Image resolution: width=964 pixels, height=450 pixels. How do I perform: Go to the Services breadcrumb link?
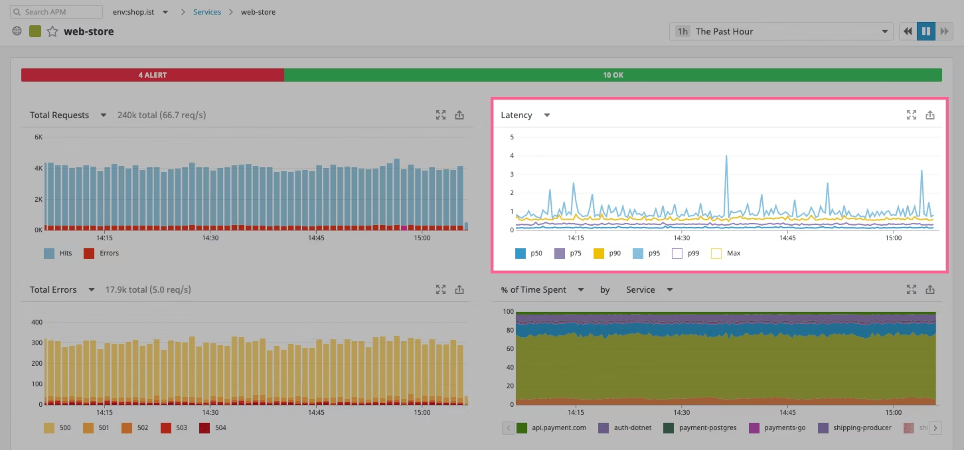[207, 12]
